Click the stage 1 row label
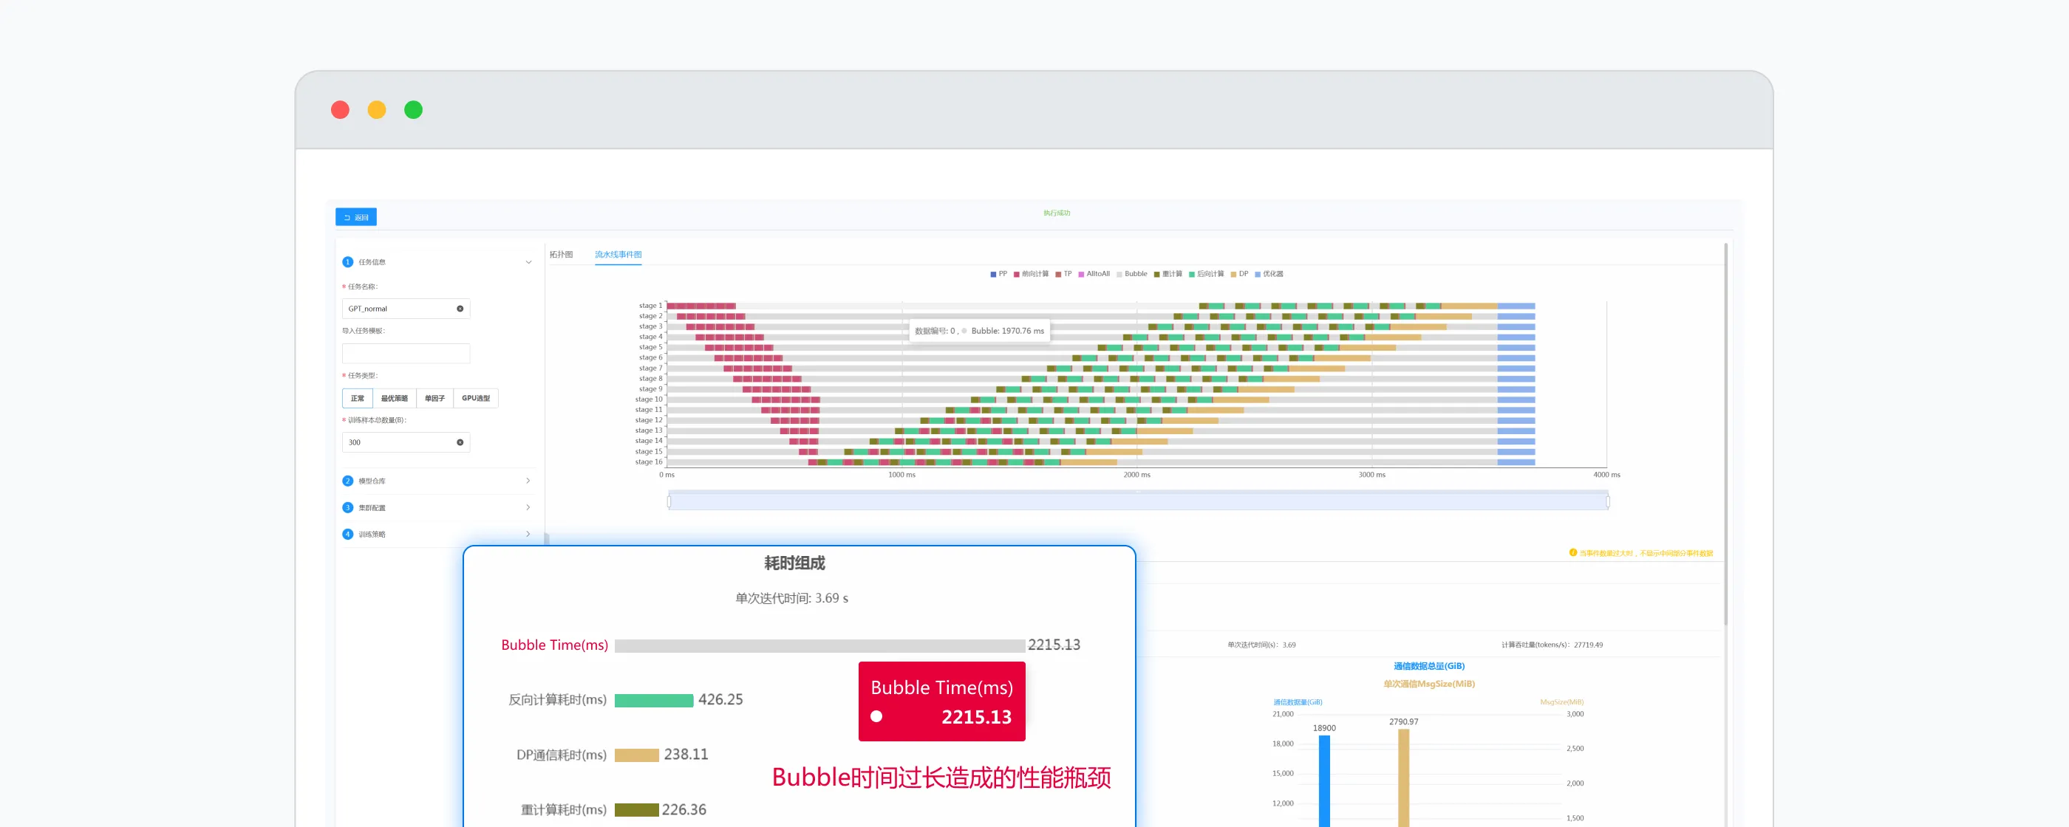The width and height of the screenshot is (2069, 827). click(650, 306)
